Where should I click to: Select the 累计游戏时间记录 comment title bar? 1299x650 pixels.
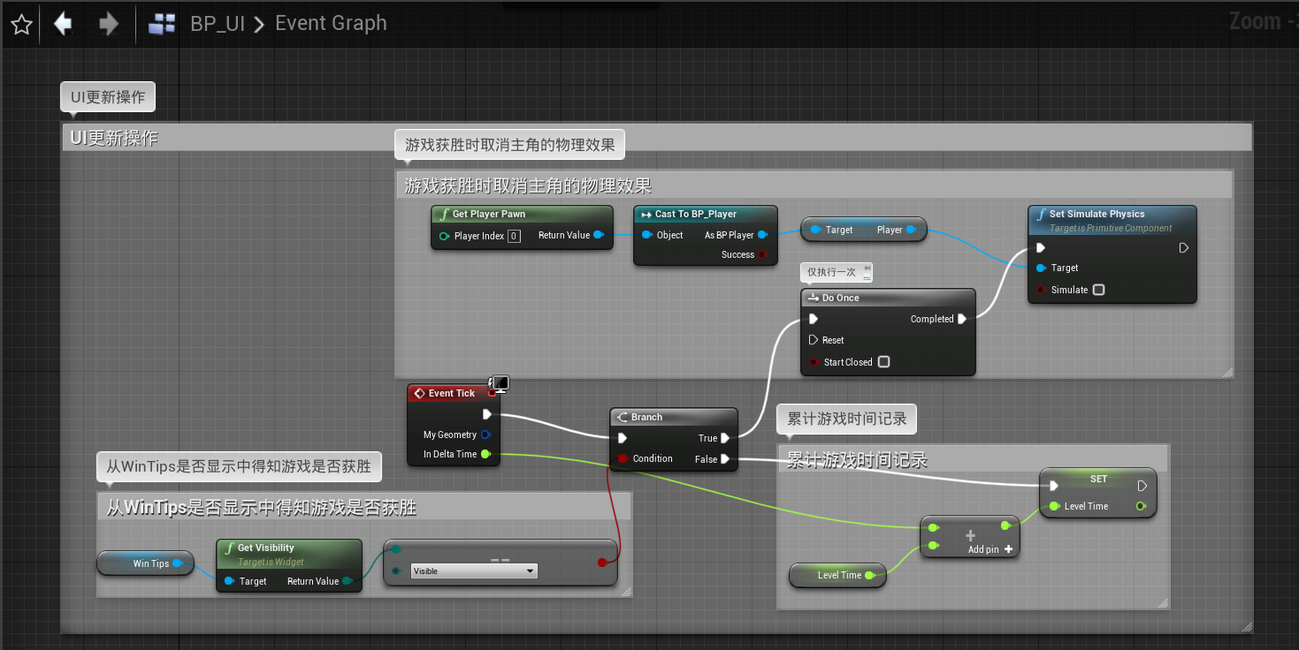tap(973, 459)
